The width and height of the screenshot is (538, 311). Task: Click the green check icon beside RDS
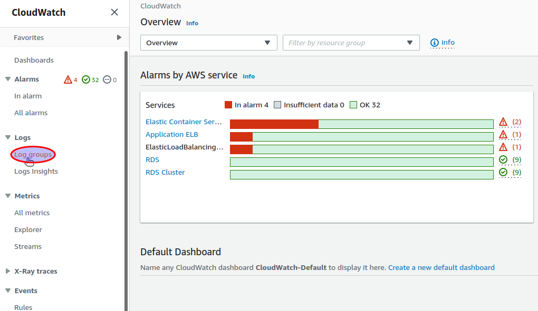(503, 159)
